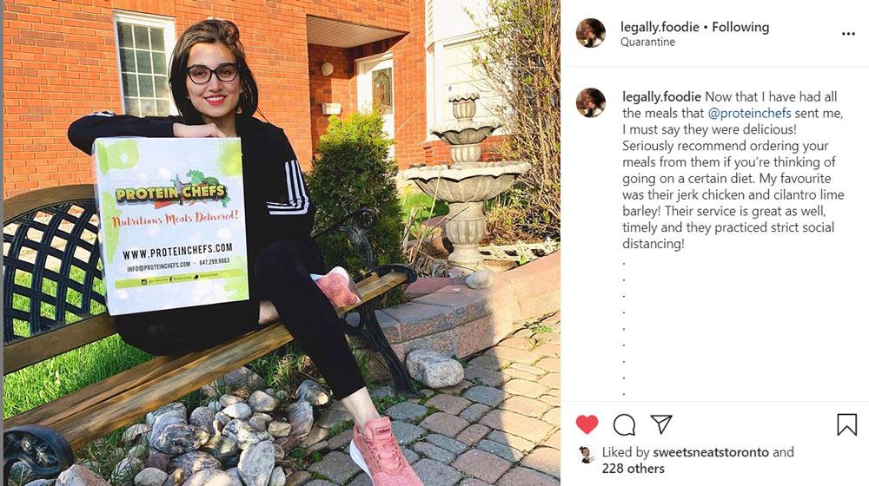Click the small liker avatar thumbnail
869x486 pixels.
pos(587,455)
